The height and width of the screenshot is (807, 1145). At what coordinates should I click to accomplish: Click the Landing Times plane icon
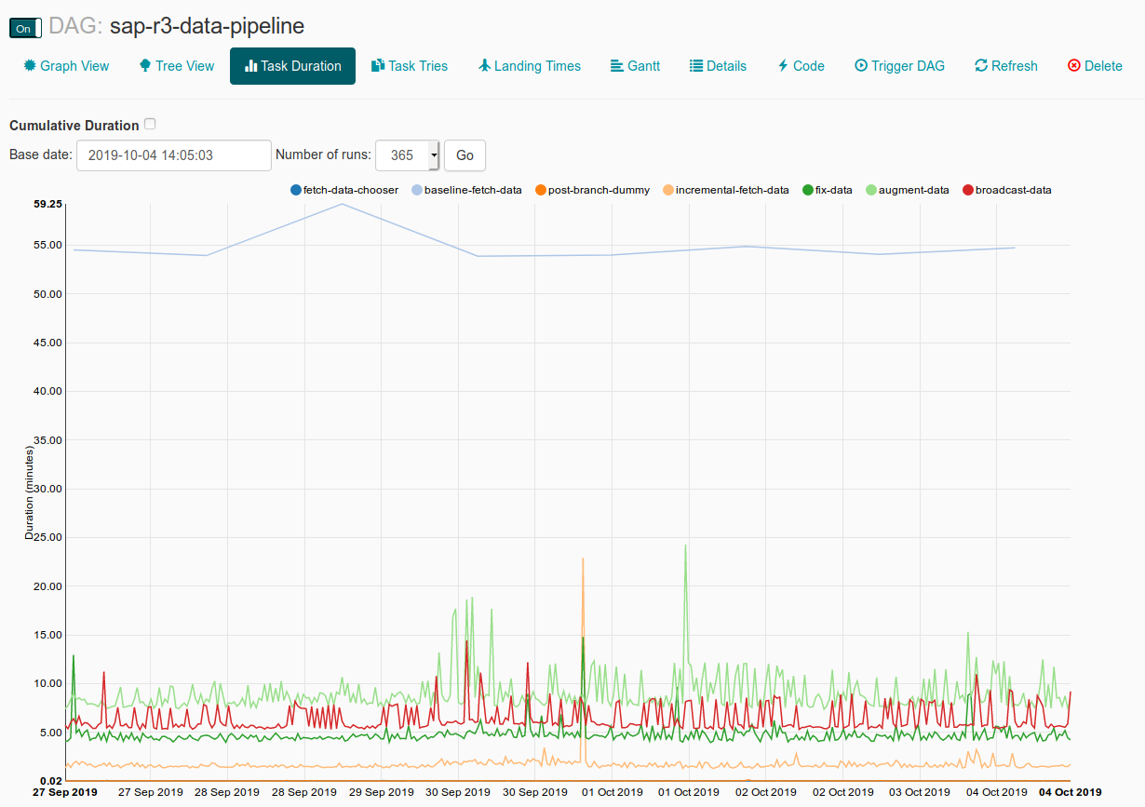[484, 66]
